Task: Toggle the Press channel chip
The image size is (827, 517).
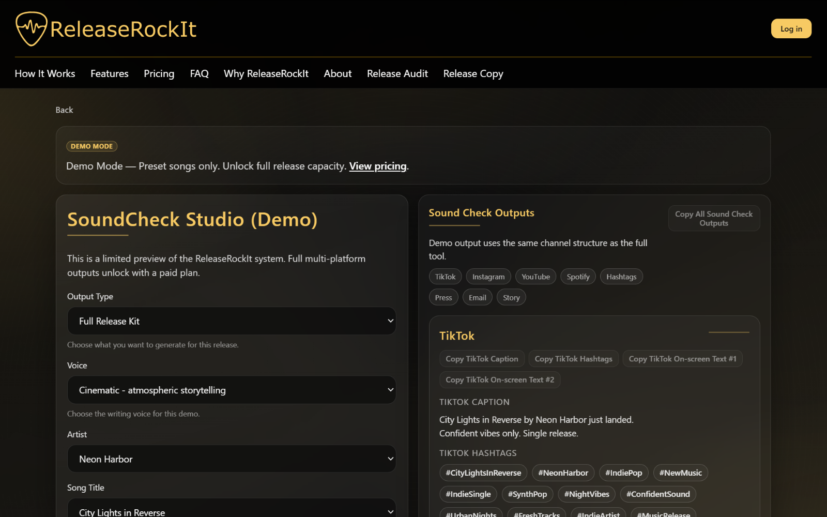Action: pos(443,297)
